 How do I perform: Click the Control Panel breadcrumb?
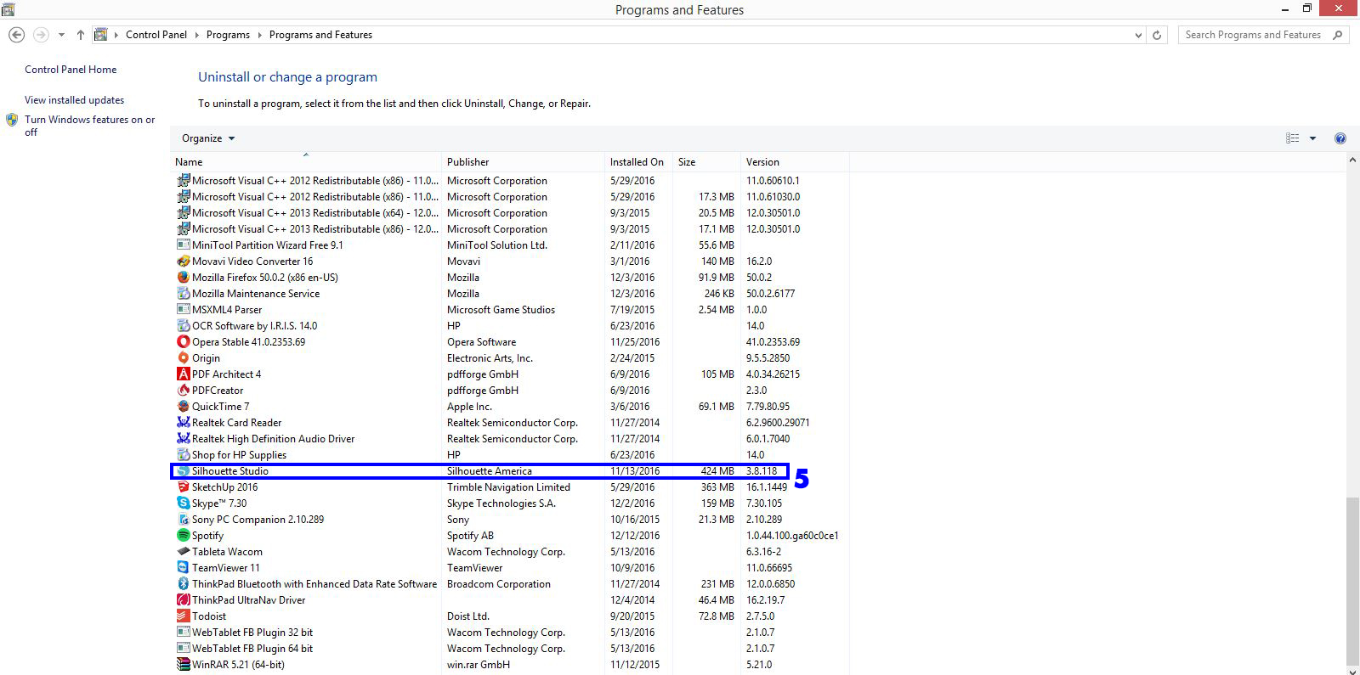click(156, 35)
